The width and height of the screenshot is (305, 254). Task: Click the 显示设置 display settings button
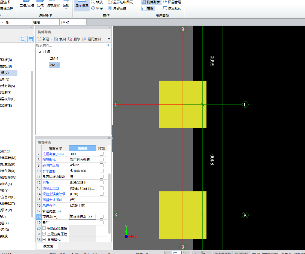click(82, 5)
